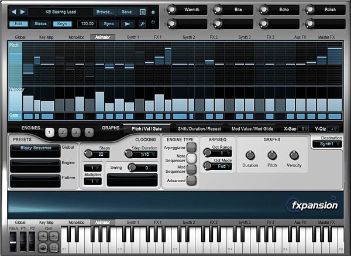
Task: Click the Swing knob
Action: tap(132, 167)
